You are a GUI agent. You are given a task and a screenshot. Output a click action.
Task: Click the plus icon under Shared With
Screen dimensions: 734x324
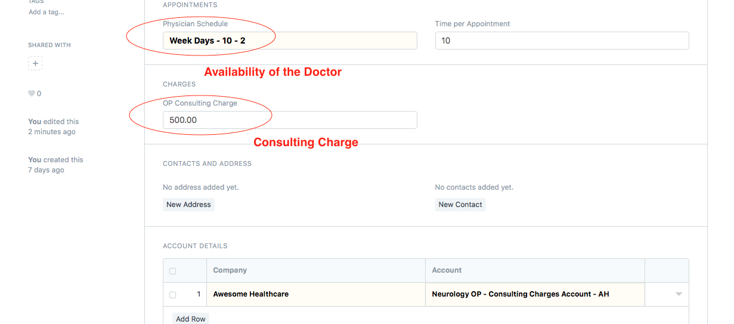click(35, 63)
